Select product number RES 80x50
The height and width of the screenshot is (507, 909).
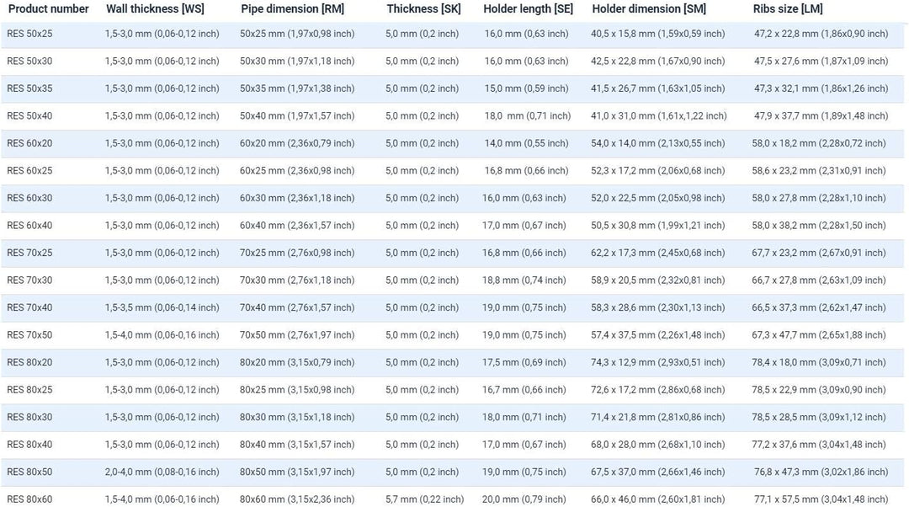29,472
